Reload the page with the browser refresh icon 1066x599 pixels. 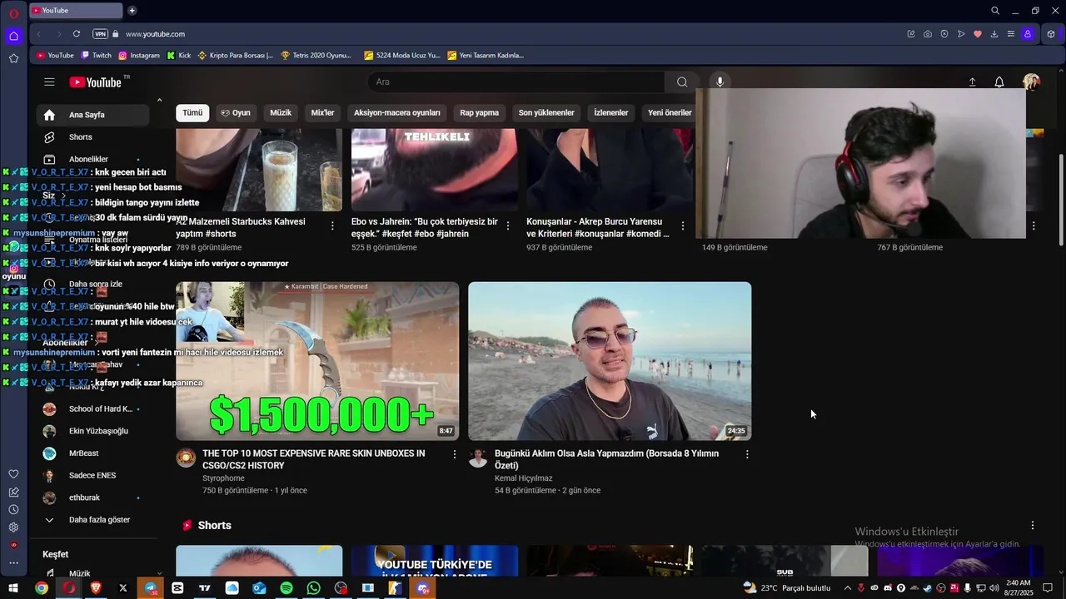77,34
